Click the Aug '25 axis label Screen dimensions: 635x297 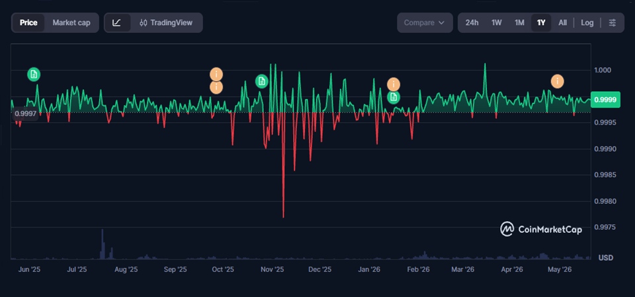[126, 269]
